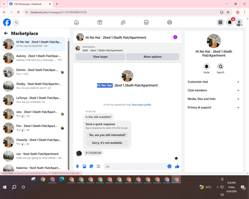Send quick reply Sorry, it's not available.

(x=107, y=143)
